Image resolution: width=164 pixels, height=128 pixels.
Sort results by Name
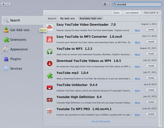pyautogui.click(x=116, y=13)
